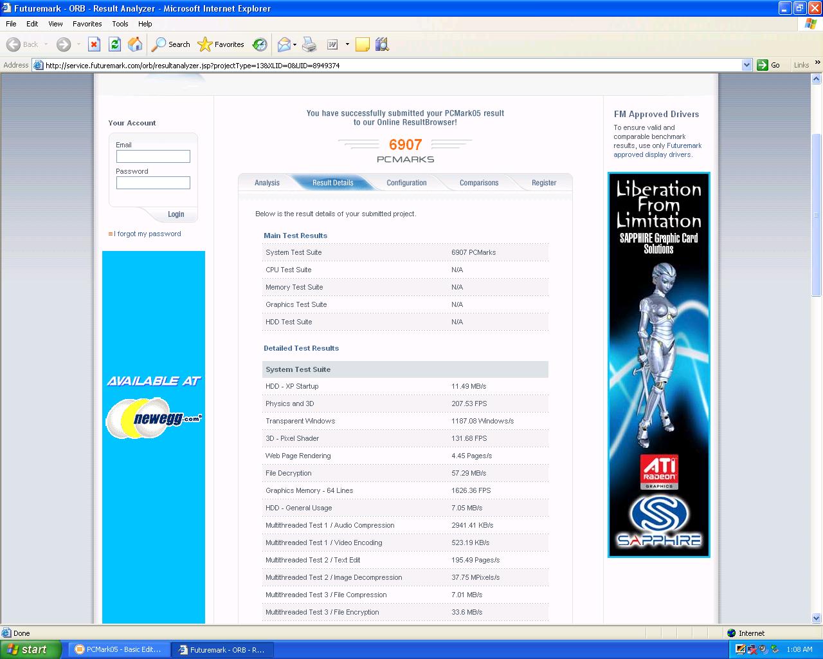Click the Transparent Windows result row
823x659 pixels.
405,421
